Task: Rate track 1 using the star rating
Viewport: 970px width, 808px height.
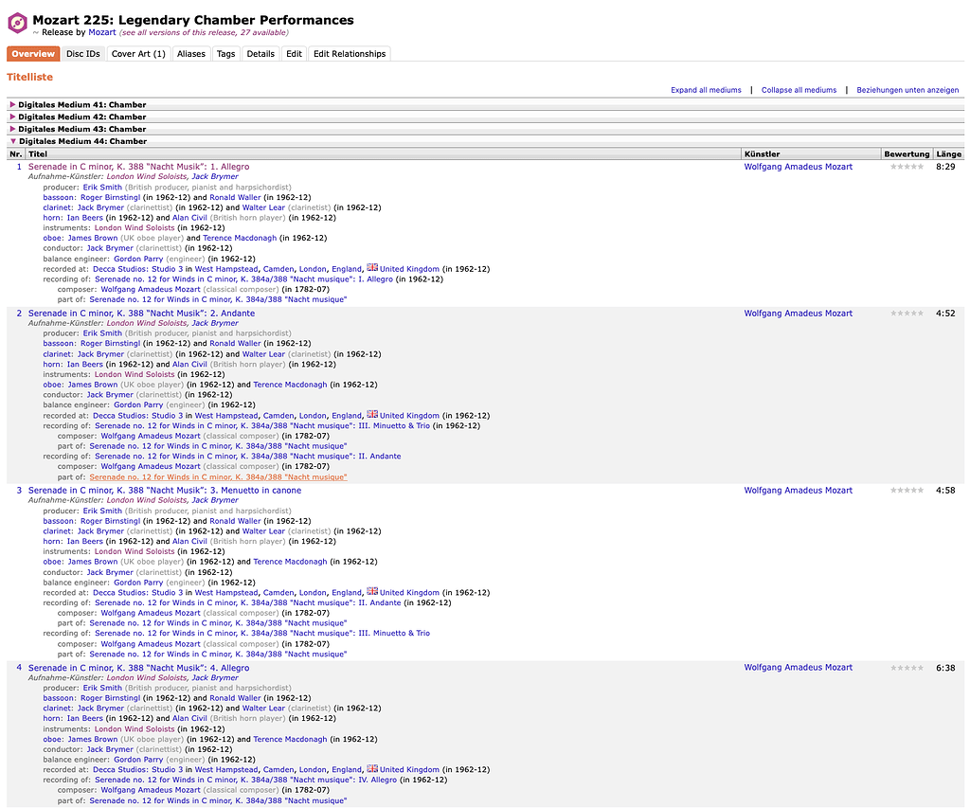Action: [906, 166]
